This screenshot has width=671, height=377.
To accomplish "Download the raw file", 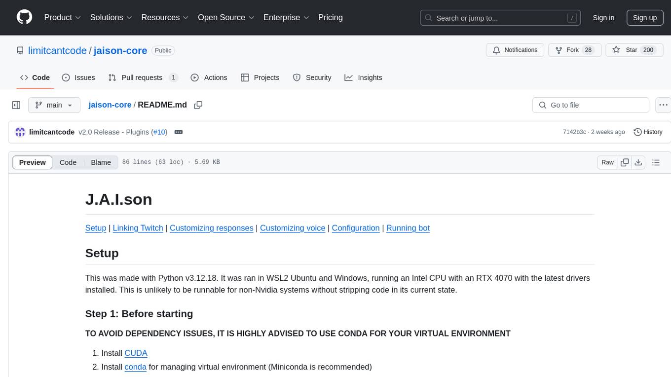I will coord(638,162).
